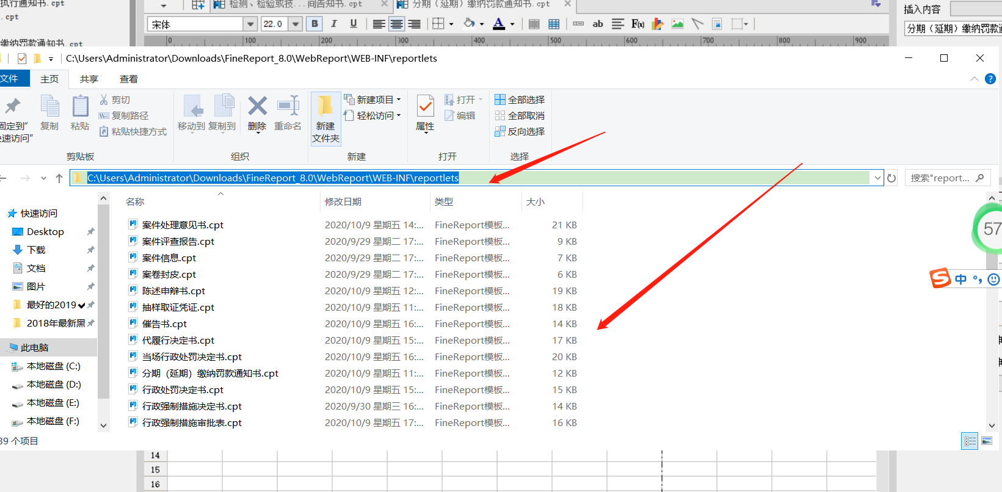Screen dimensions: 1002x492
Task: Click 全部取消 in ribbon
Action: [520, 115]
